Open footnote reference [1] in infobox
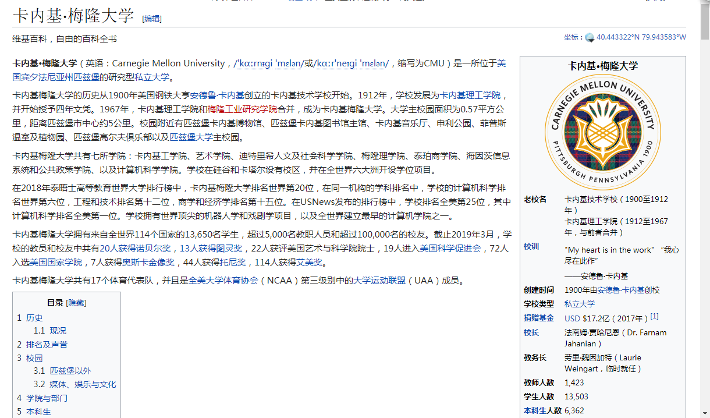The height and width of the screenshot is (418, 710). coord(655,316)
